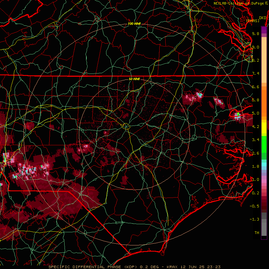Select the 5.8 value on the color scale

(256, 100)
